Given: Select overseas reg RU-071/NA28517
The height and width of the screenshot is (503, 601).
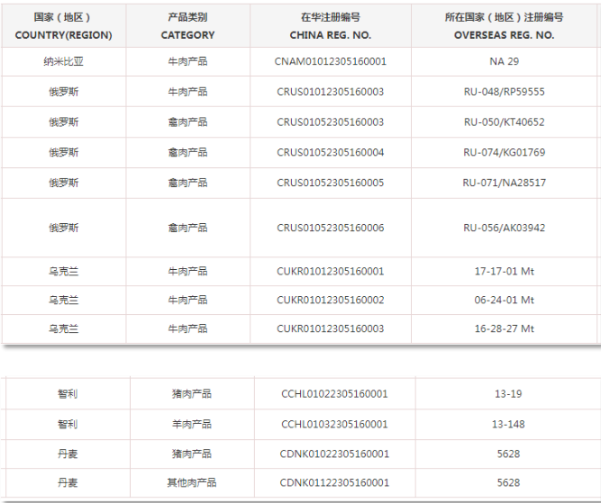Looking at the screenshot, I should pos(504,183).
